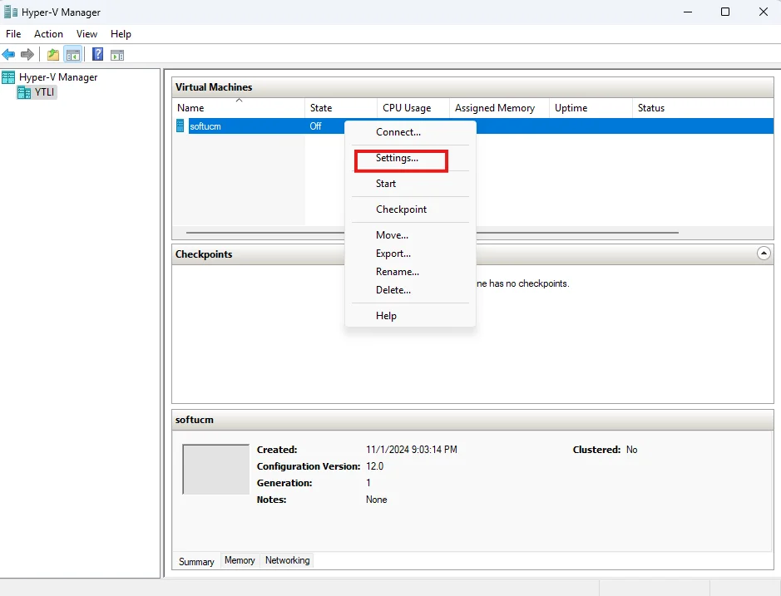Click the 'Clustered:' field label

point(596,450)
